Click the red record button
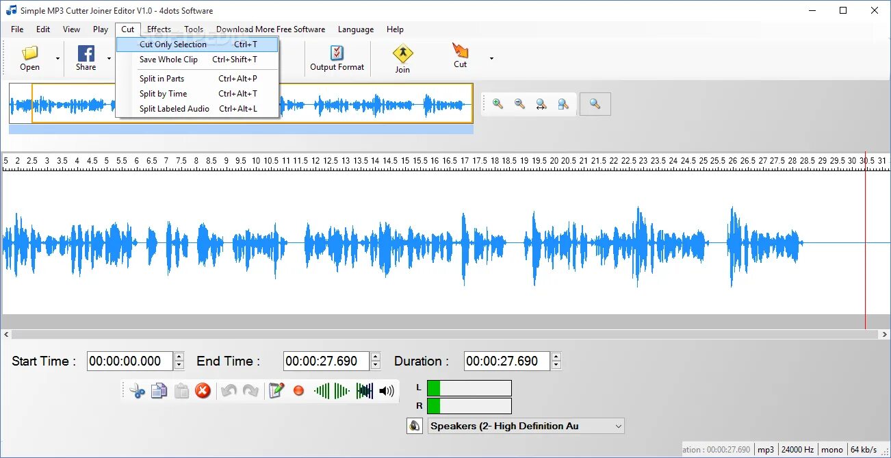 (298, 391)
